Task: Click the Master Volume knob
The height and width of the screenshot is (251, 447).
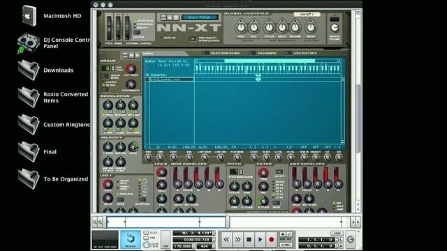Action: coord(335,28)
